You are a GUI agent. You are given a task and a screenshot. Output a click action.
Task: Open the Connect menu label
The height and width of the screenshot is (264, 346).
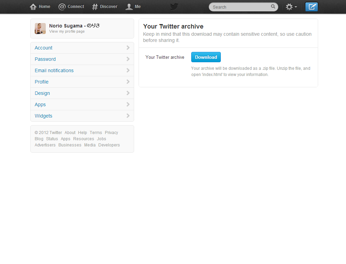[x=76, y=7]
